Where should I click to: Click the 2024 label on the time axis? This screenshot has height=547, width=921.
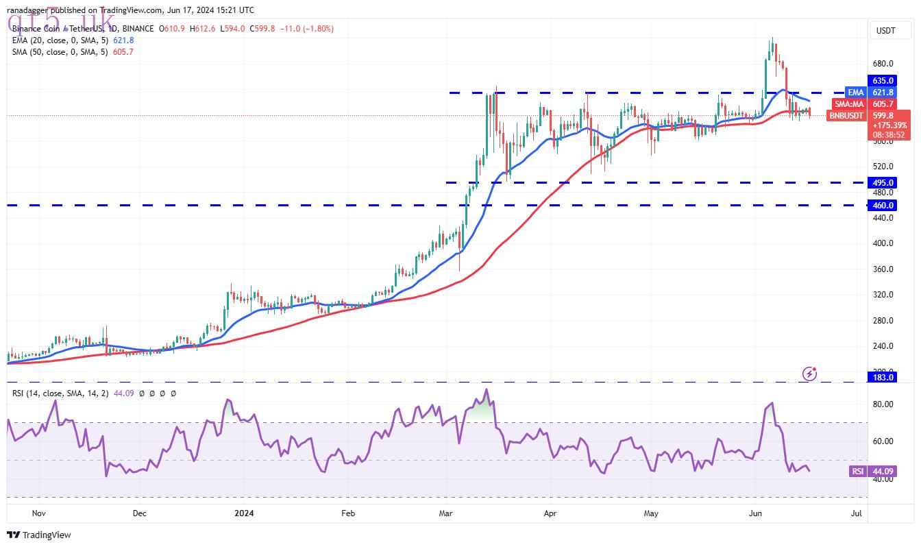(244, 512)
